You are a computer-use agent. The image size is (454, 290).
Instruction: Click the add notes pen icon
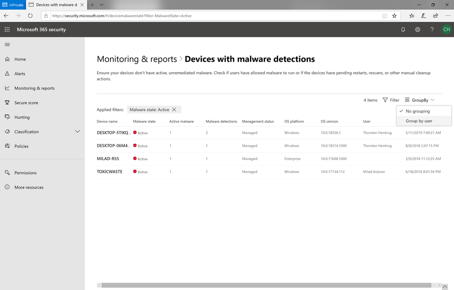pos(424,16)
